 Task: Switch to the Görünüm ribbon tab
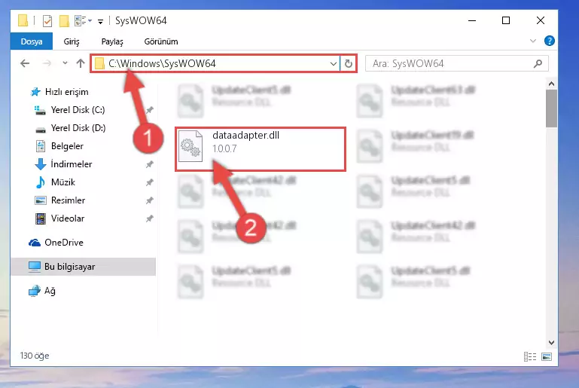[x=161, y=41]
